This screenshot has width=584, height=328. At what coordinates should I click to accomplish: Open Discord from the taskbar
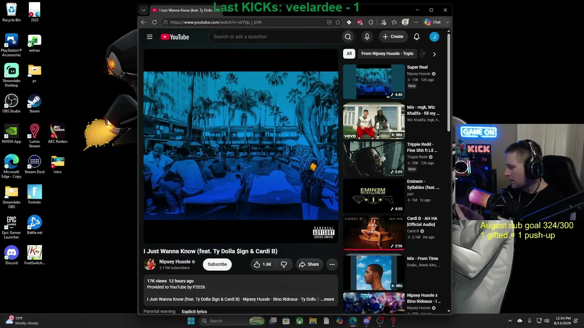coord(366,321)
